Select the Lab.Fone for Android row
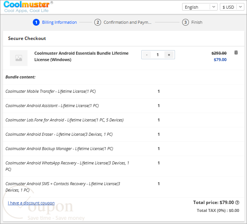Screen dimensions: 247x224 [124, 120]
